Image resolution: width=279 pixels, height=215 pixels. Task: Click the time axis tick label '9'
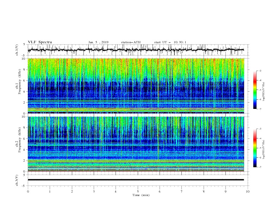225,191
